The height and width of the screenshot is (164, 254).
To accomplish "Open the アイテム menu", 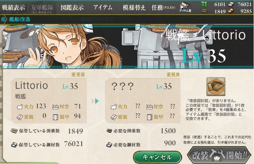I will 103,8.
